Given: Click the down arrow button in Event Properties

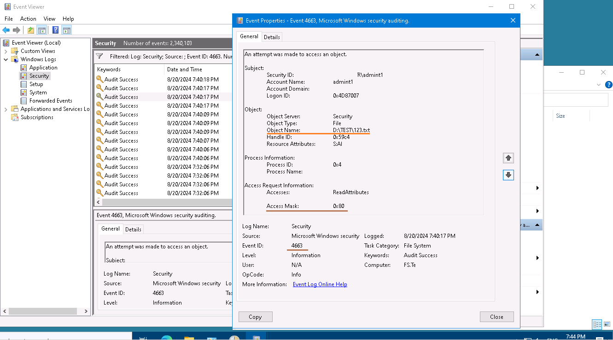Looking at the screenshot, I should point(508,175).
